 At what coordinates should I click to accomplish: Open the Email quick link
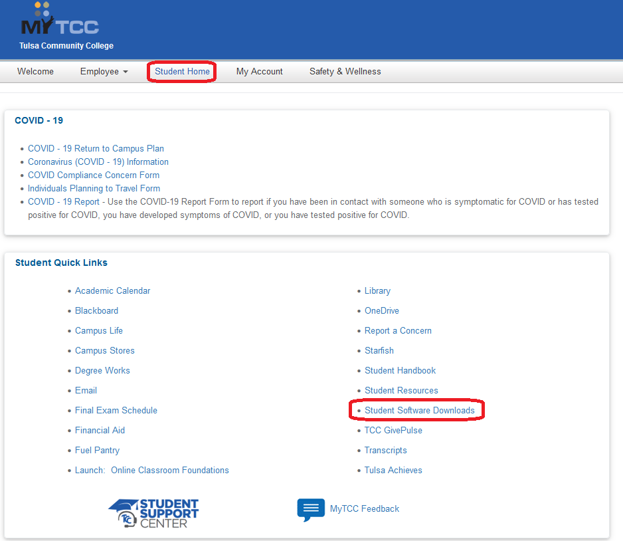(86, 390)
